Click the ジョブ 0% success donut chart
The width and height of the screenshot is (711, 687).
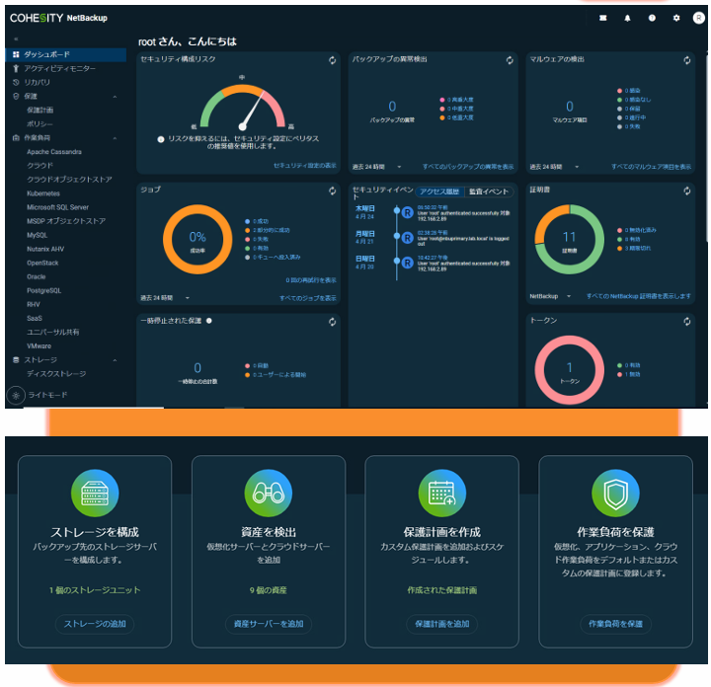(x=197, y=239)
